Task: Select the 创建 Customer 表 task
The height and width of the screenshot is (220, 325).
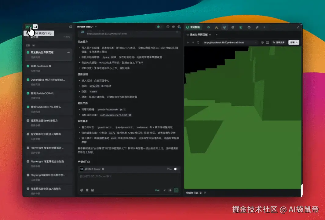Action: [x=49, y=68]
